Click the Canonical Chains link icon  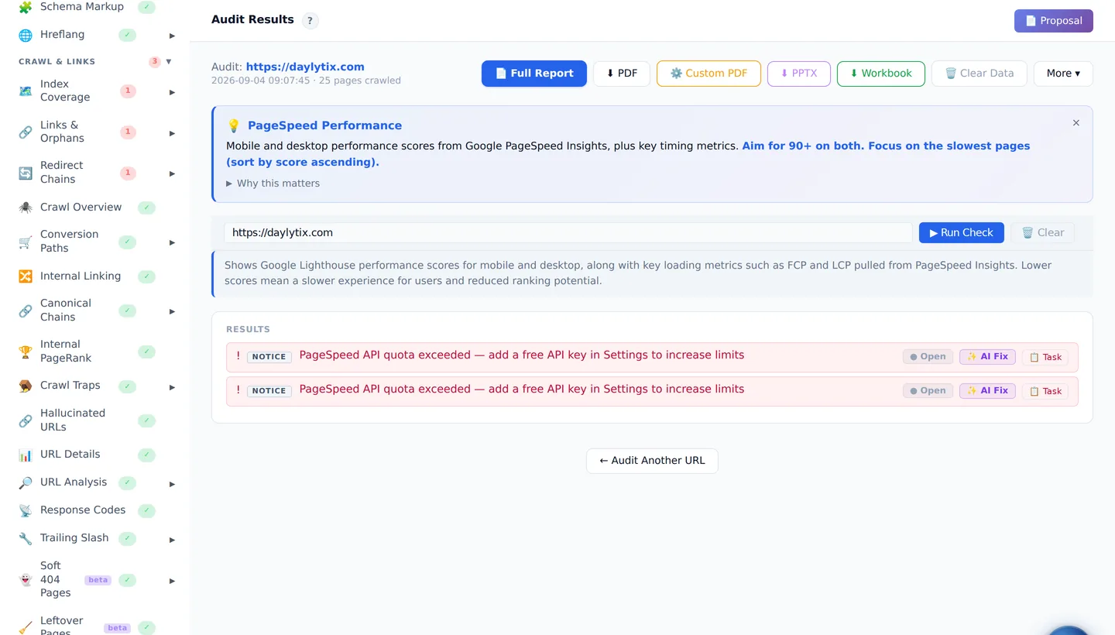pos(26,311)
